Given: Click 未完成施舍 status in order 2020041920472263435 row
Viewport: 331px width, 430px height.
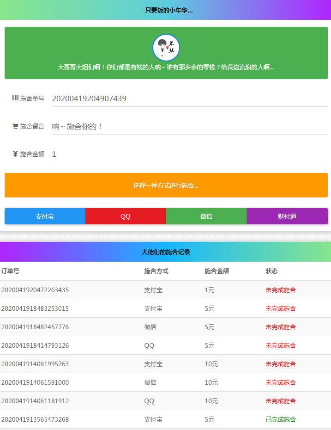Looking at the screenshot, I should 281,290.
